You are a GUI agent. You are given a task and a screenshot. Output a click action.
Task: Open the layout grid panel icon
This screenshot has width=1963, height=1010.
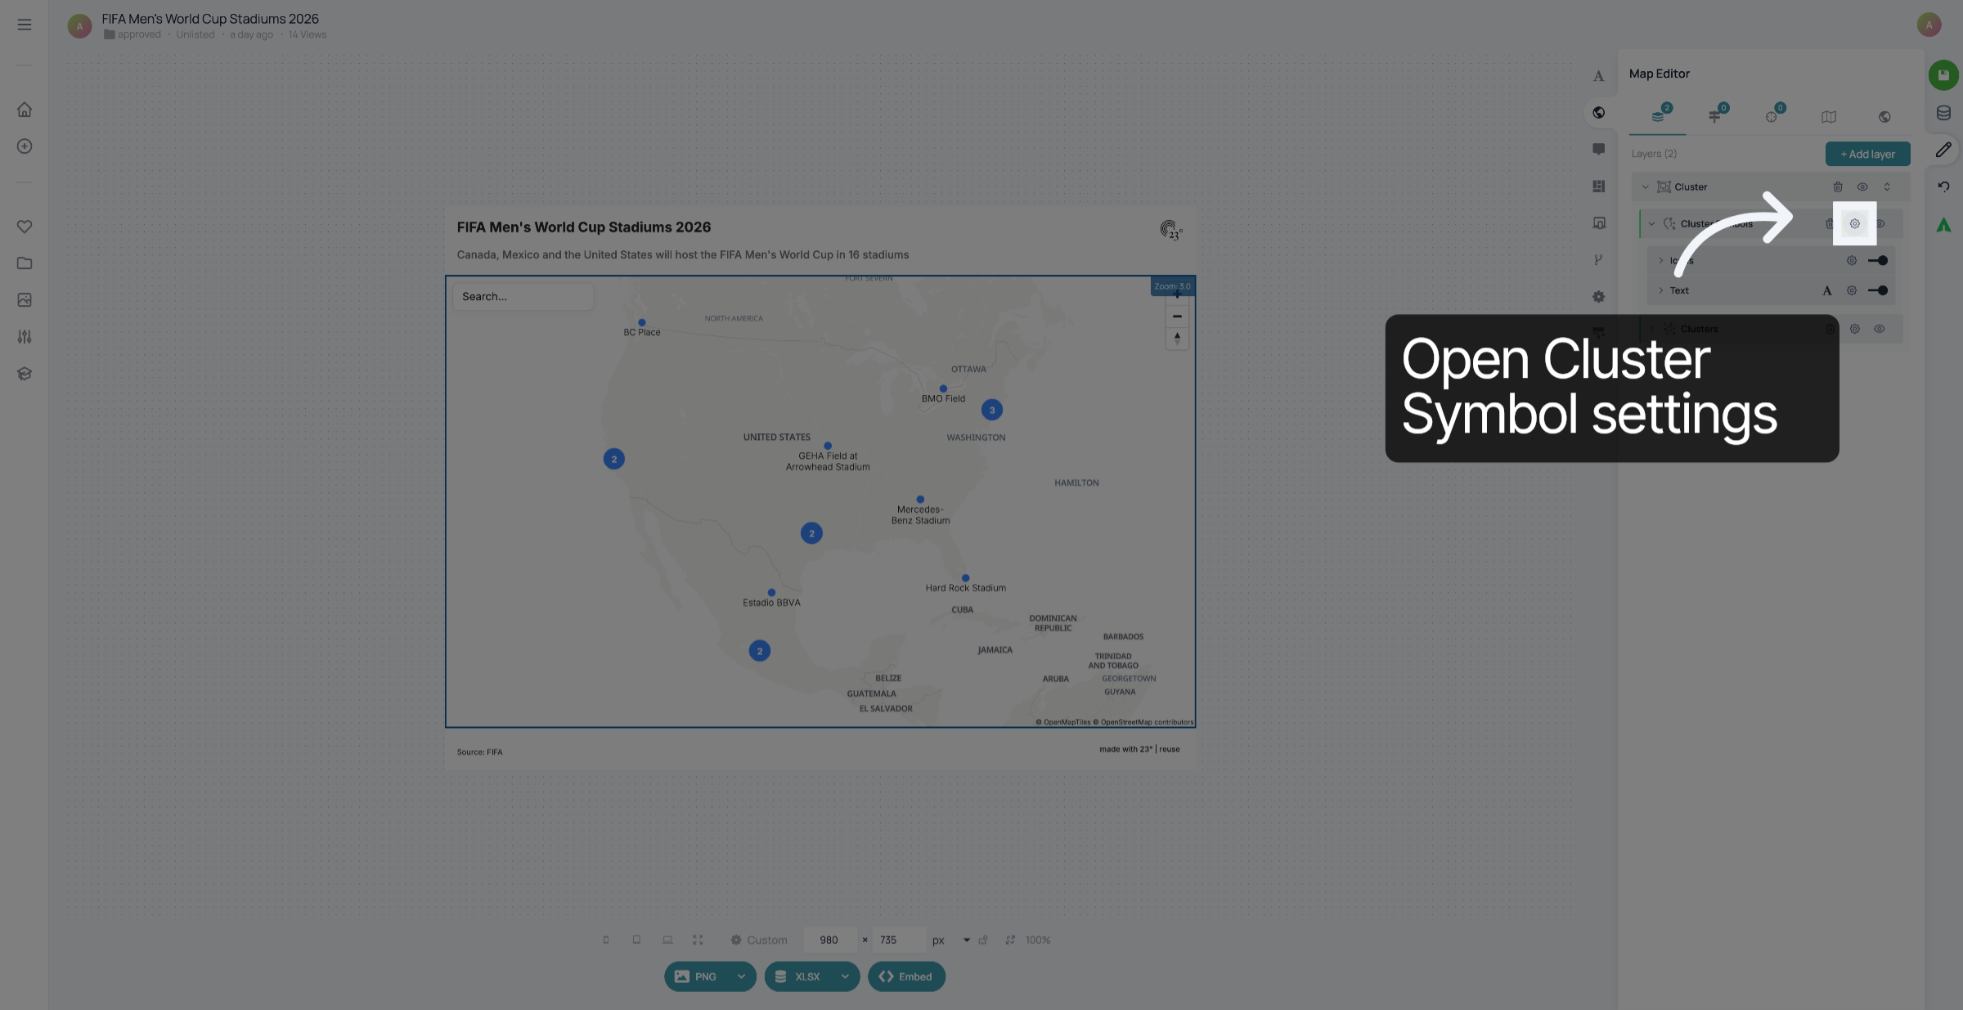coord(1598,186)
